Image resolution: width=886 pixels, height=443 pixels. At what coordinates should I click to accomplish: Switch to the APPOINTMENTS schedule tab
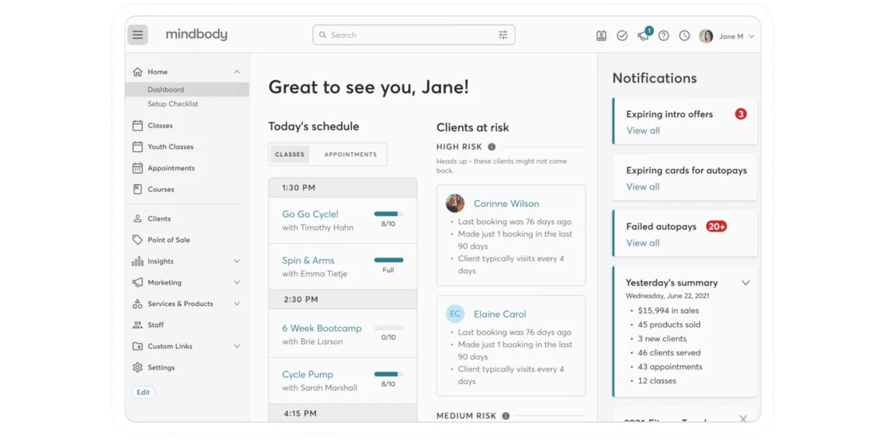click(x=350, y=154)
